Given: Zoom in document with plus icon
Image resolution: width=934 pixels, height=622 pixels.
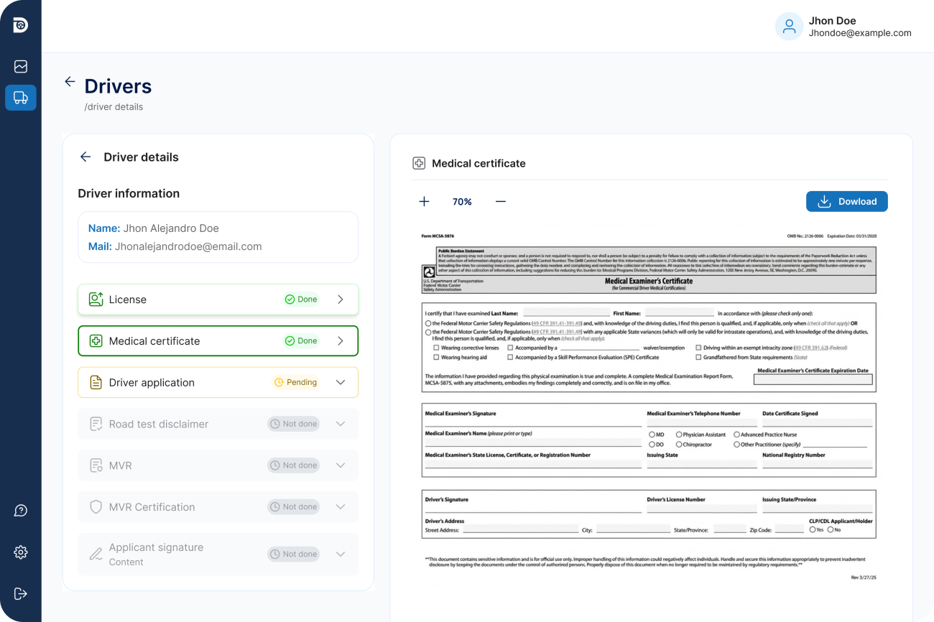Looking at the screenshot, I should point(424,202).
